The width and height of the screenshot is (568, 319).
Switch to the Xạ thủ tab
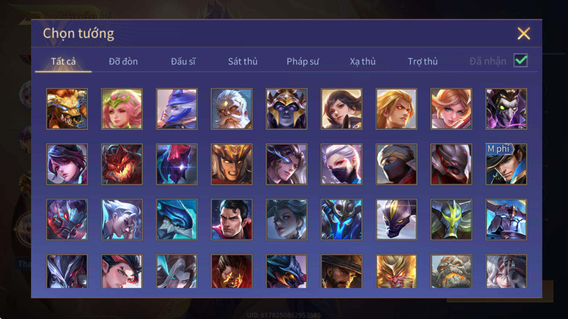[362, 61]
